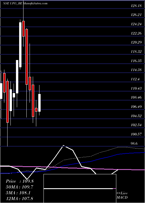The image size is (145, 203).
Task: Click the 110.43 price axis label
Action: pos(136,88)
